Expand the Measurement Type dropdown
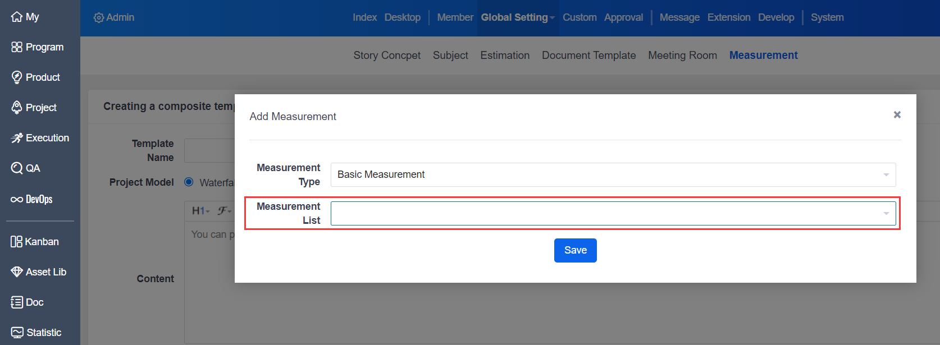The height and width of the screenshot is (345, 940). point(613,174)
